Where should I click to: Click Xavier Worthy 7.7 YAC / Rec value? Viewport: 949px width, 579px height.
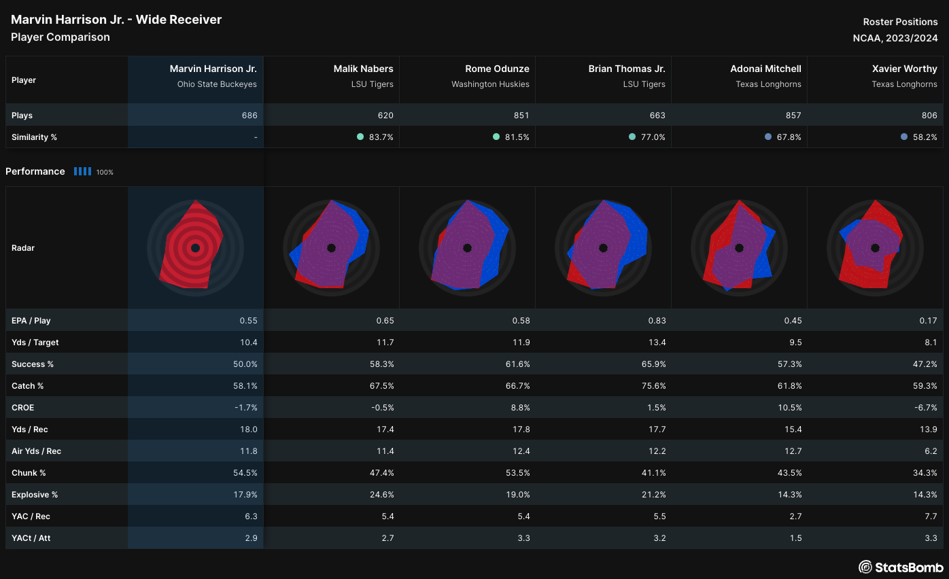tap(932, 516)
